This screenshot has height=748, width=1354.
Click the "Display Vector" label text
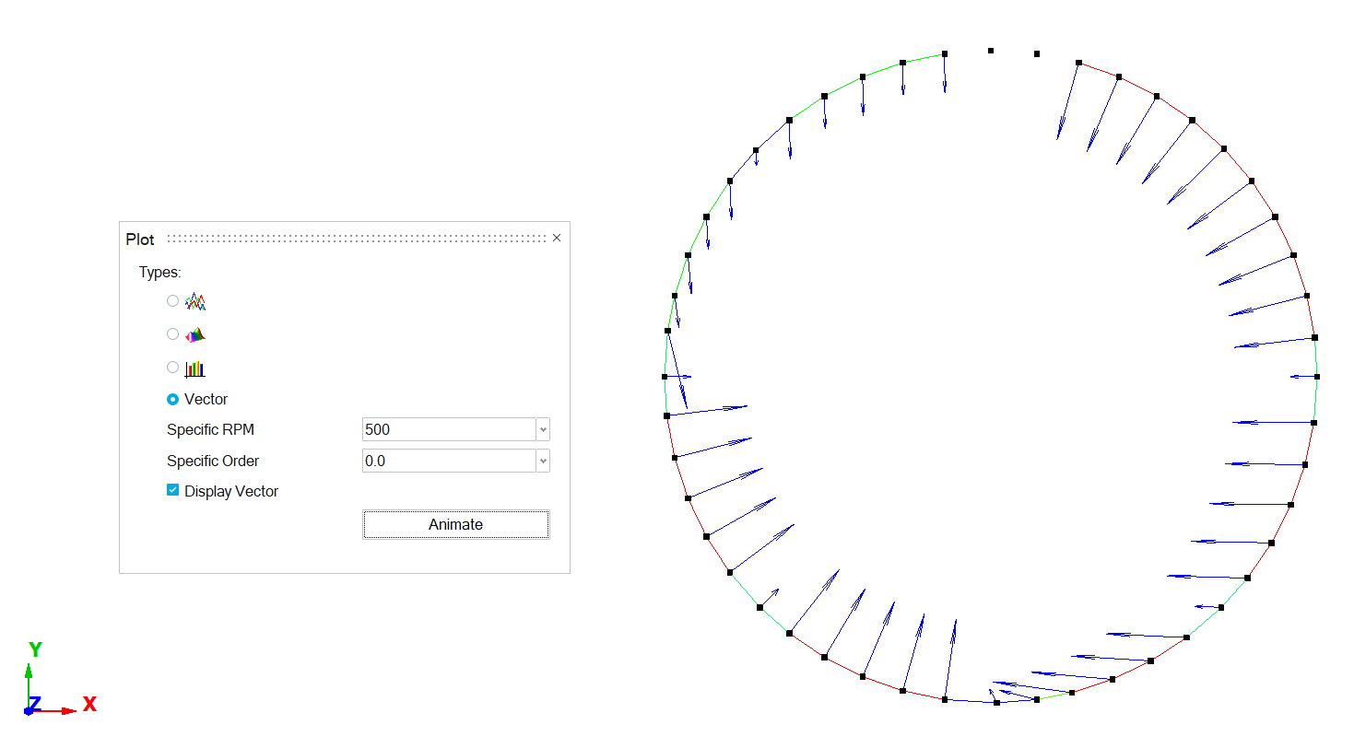[231, 492]
